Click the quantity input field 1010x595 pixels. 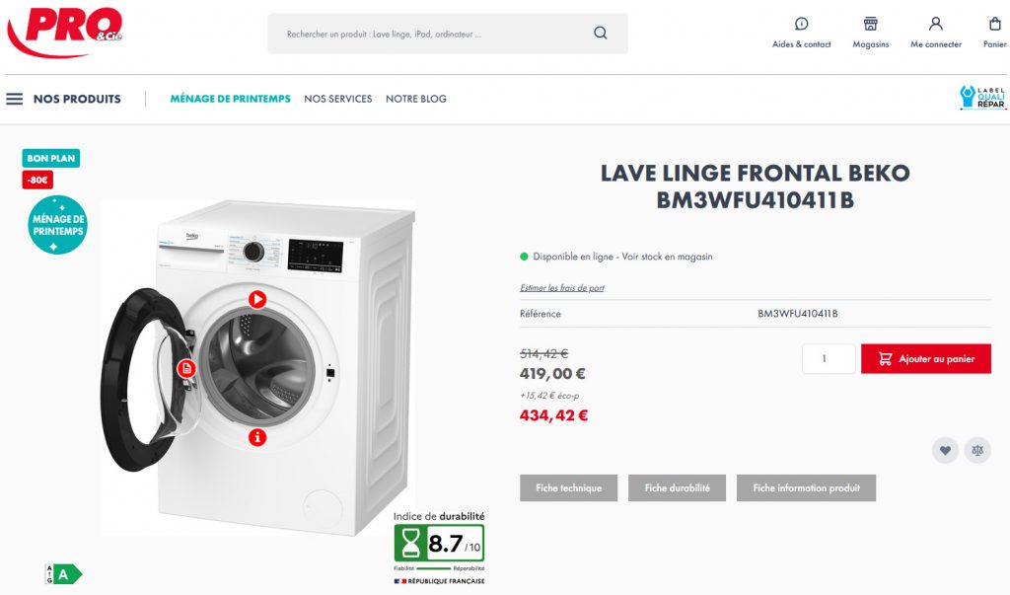coord(829,358)
